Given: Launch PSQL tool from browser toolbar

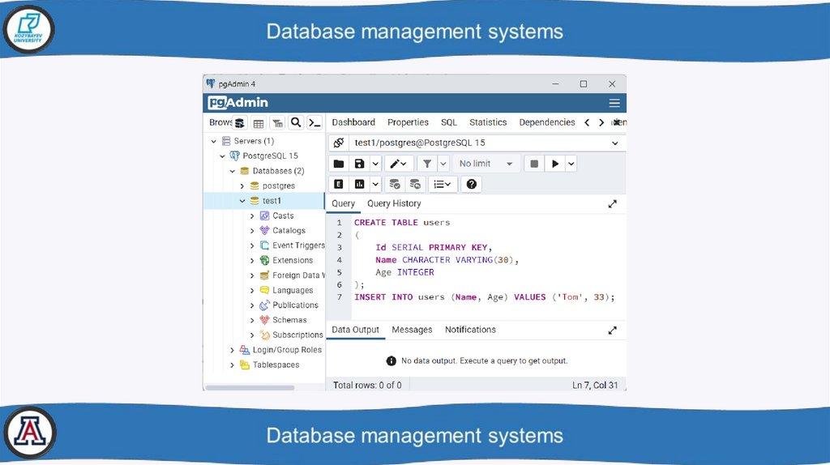Looking at the screenshot, I should (x=314, y=123).
